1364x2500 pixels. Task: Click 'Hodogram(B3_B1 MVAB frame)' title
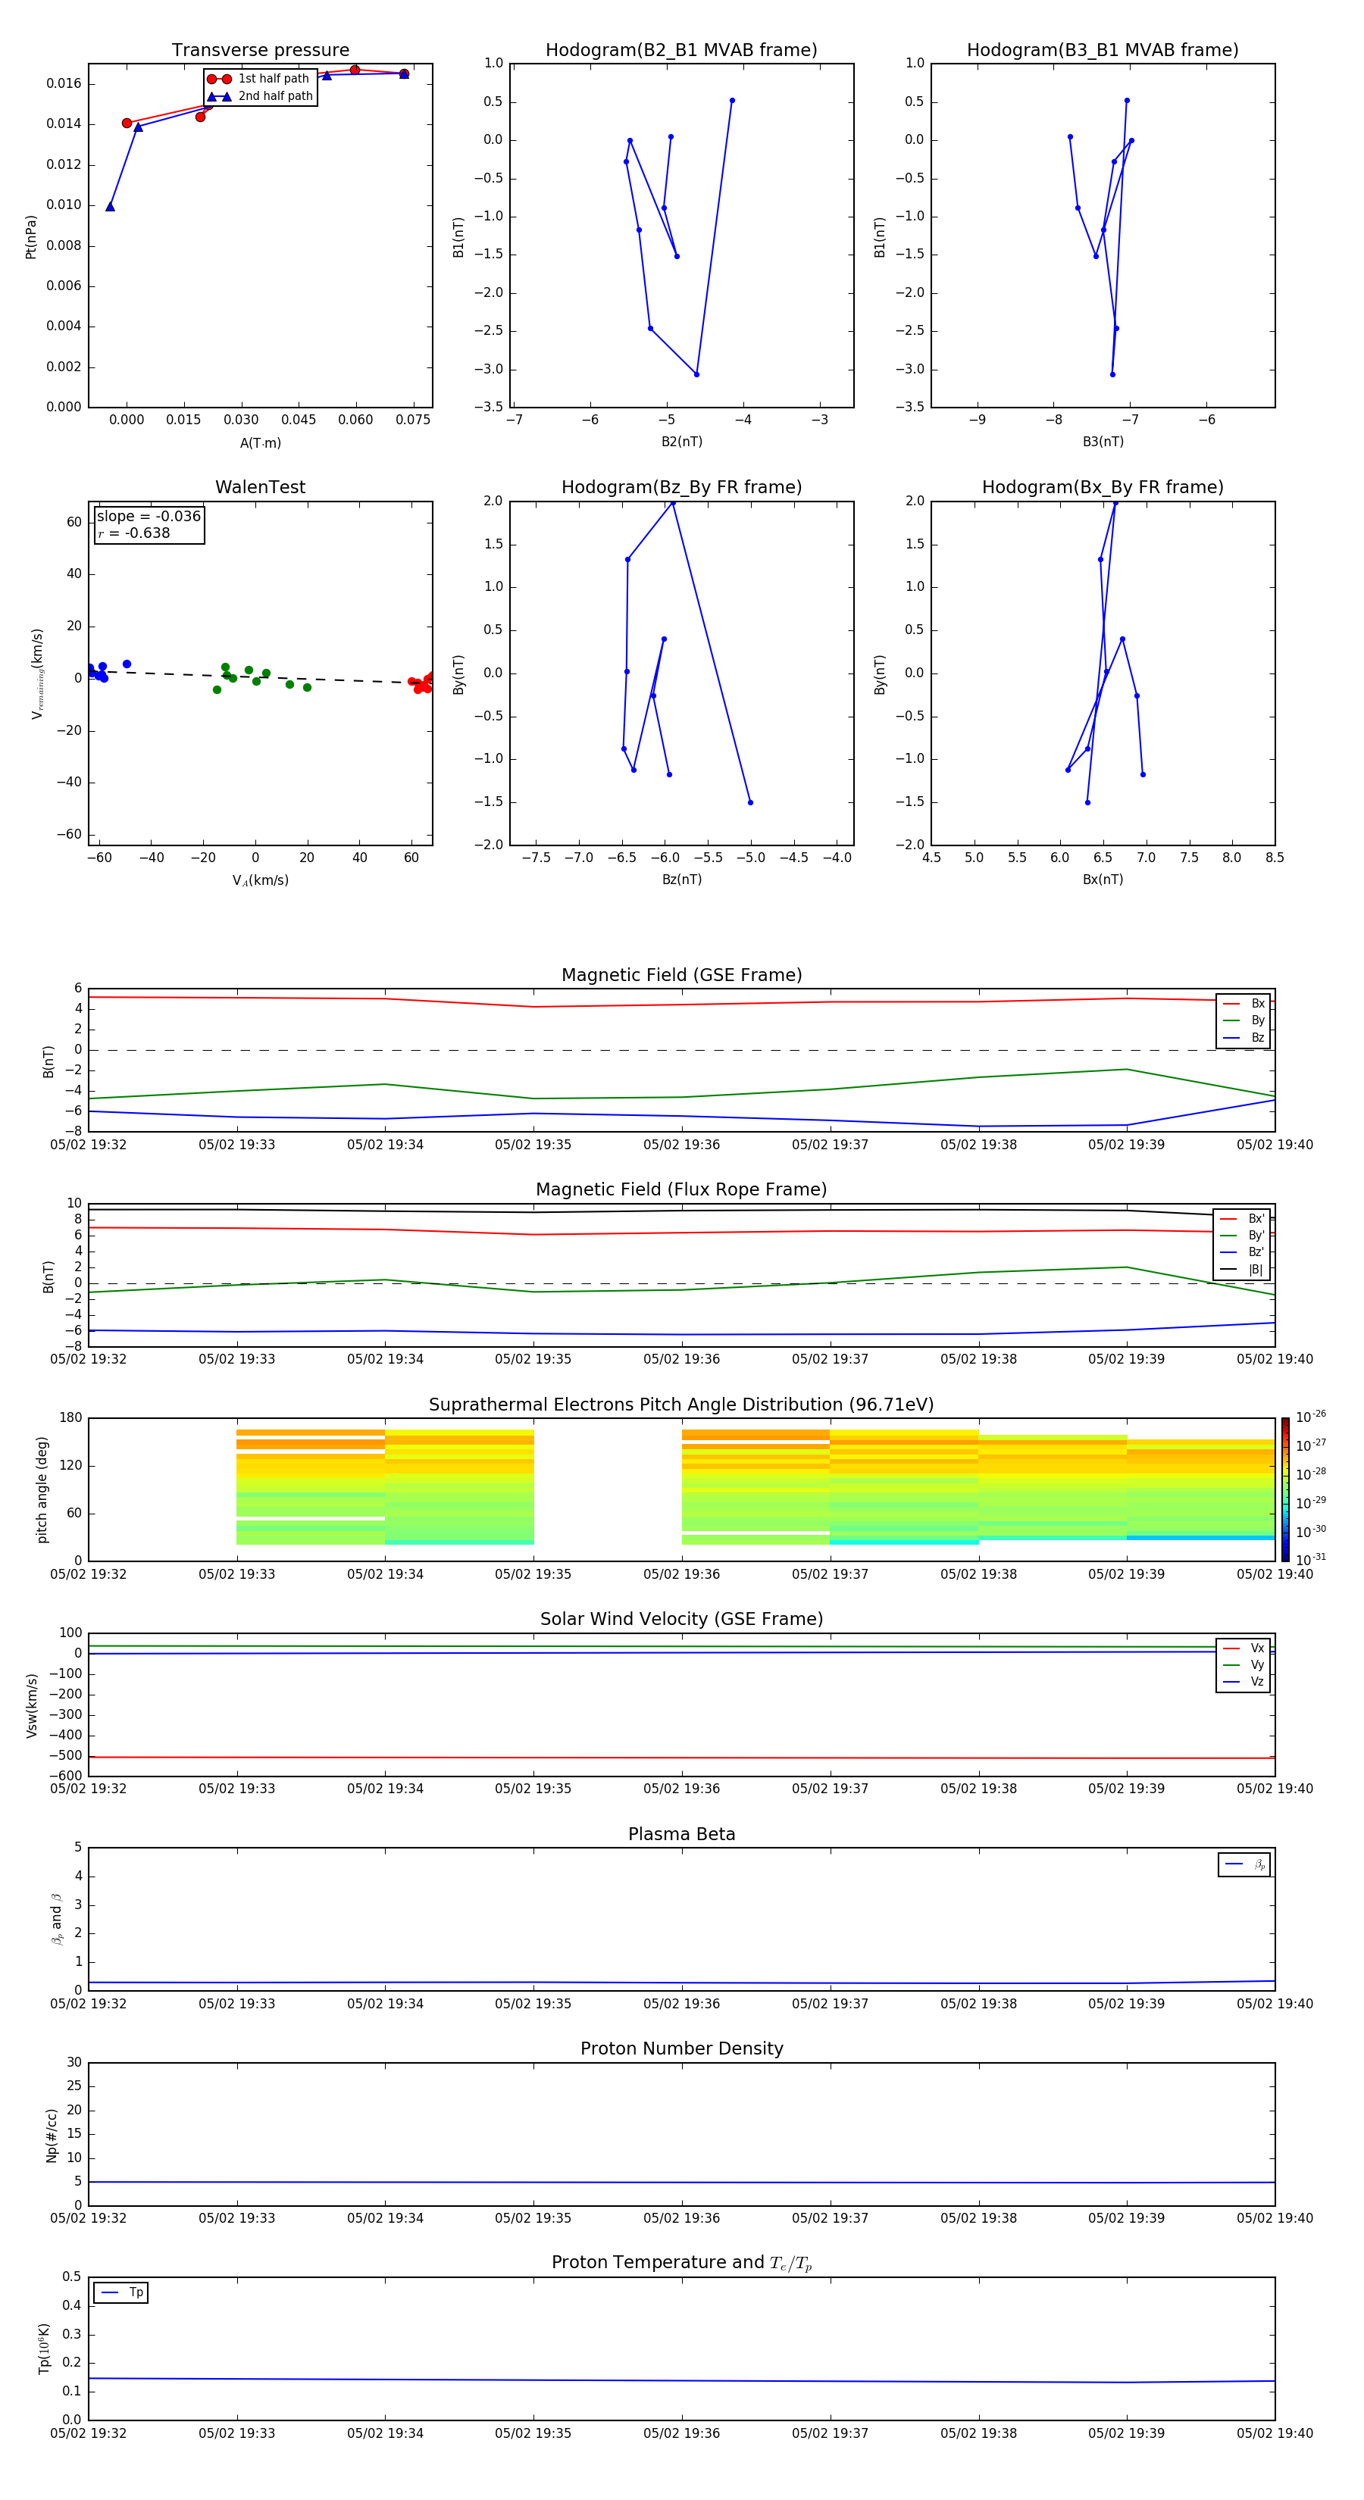click(x=1103, y=51)
